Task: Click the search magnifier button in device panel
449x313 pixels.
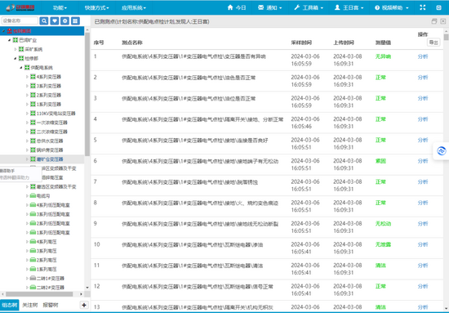Action: tap(44, 21)
